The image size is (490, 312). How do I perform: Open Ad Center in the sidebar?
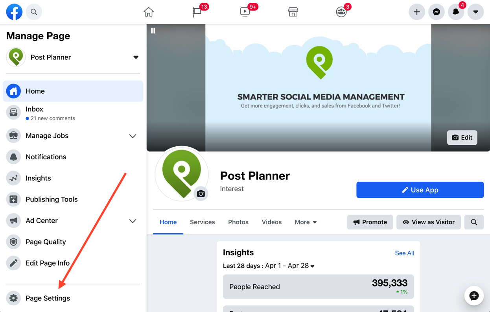click(73, 221)
